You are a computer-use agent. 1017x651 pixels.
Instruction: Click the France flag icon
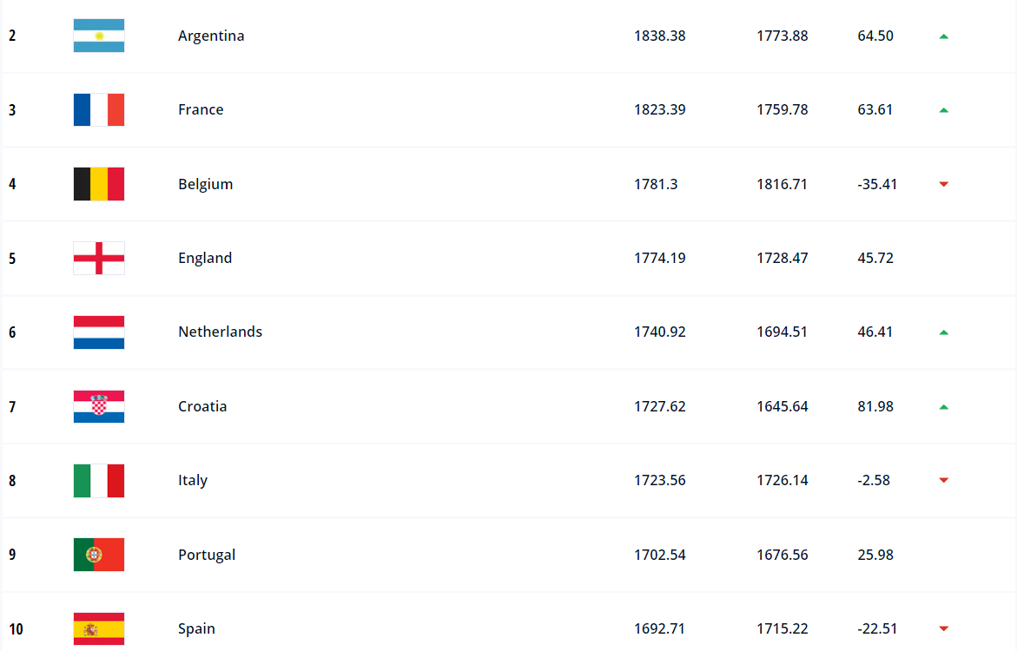[x=99, y=110]
